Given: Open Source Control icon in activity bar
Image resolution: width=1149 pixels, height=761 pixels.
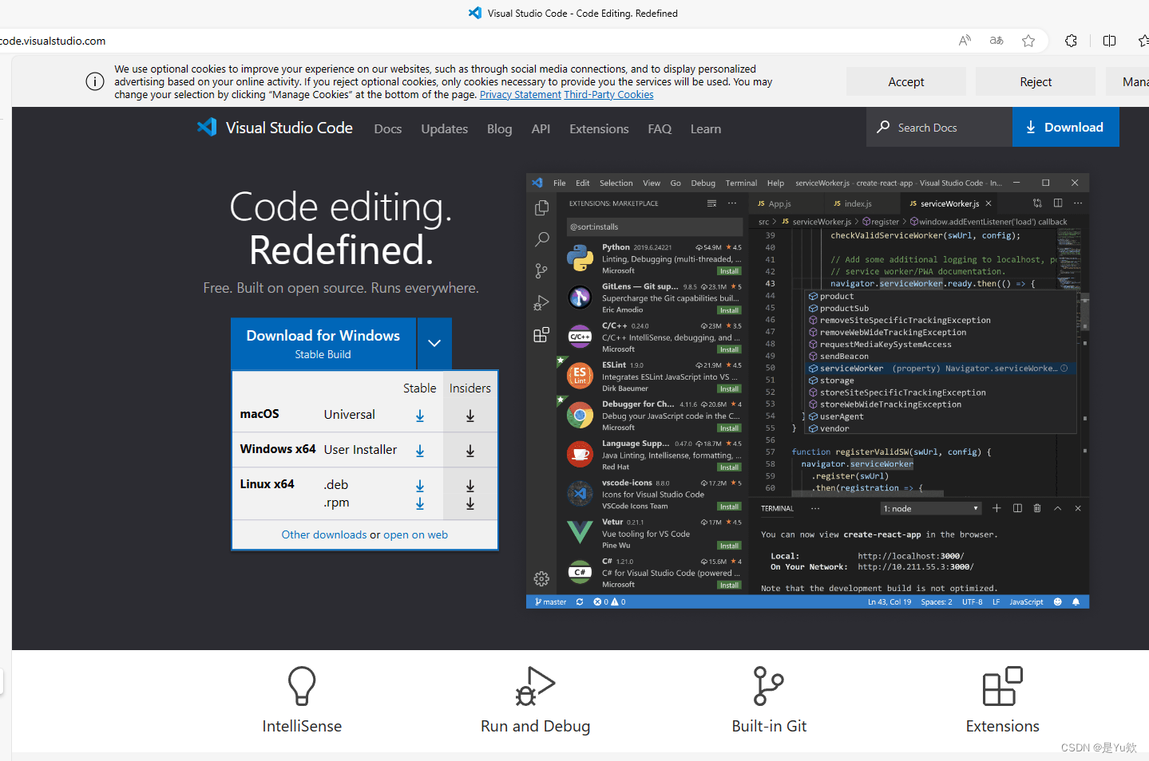Looking at the screenshot, I should click(x=541, y=271).
